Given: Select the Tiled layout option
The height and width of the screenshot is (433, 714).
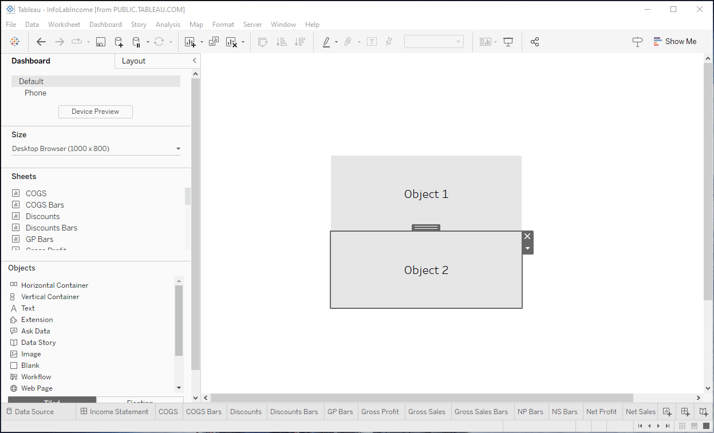Looking at the screenshot, I should click(x=52, y=402).
